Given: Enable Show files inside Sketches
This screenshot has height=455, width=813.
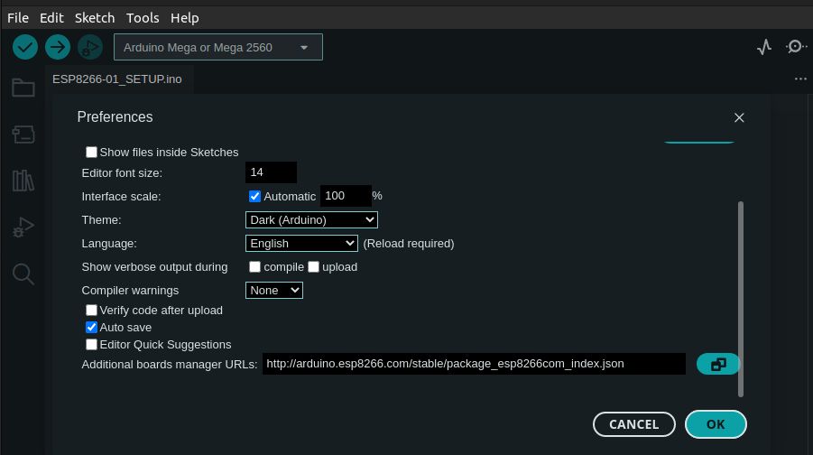Looking at the screenshot, I should pyautogui.click(x=91, y=152).
